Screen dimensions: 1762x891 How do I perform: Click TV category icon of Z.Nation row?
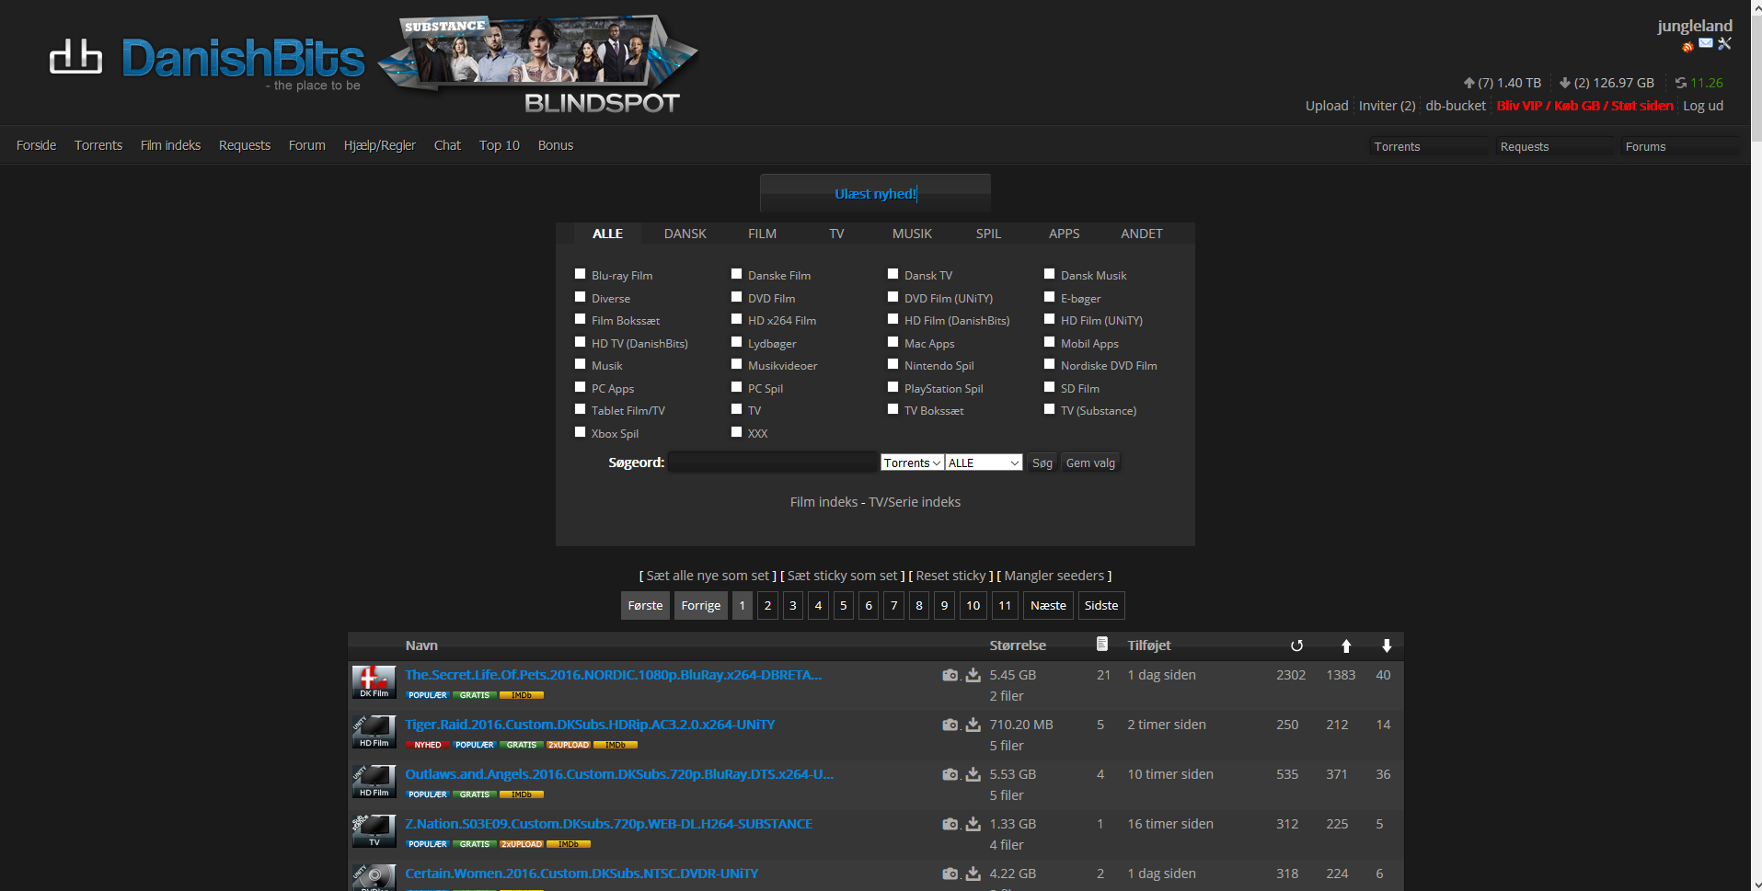[374, 831]
